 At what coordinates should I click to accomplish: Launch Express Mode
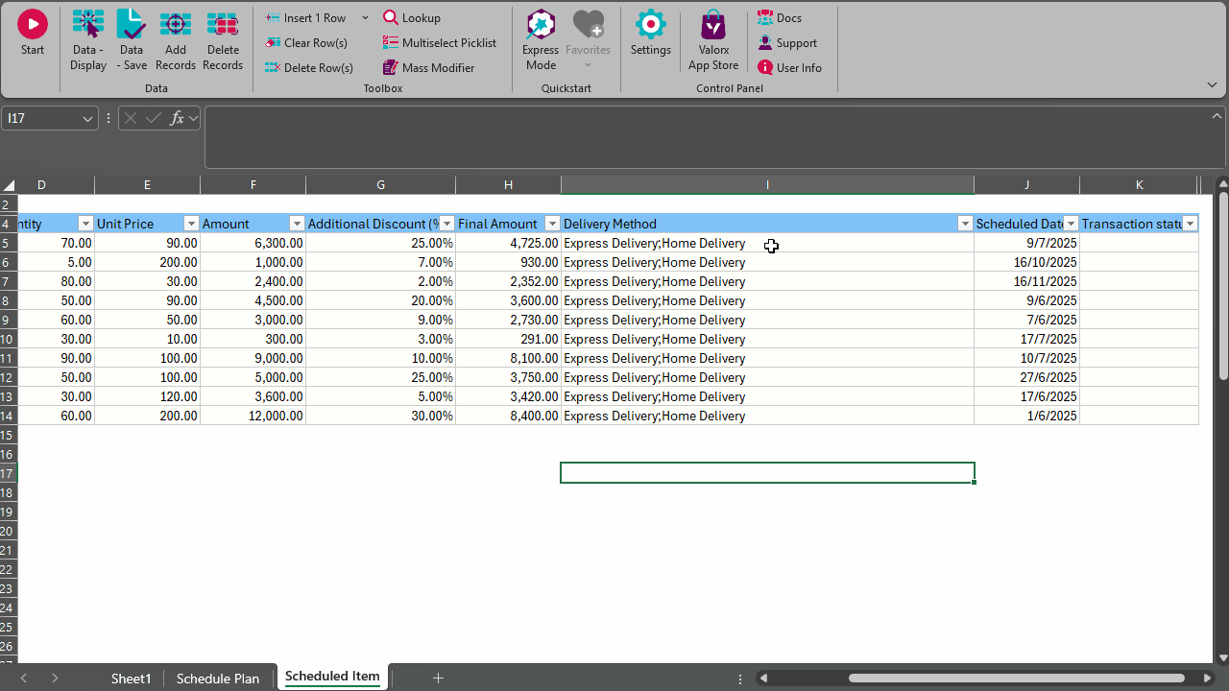coord(541,25)
